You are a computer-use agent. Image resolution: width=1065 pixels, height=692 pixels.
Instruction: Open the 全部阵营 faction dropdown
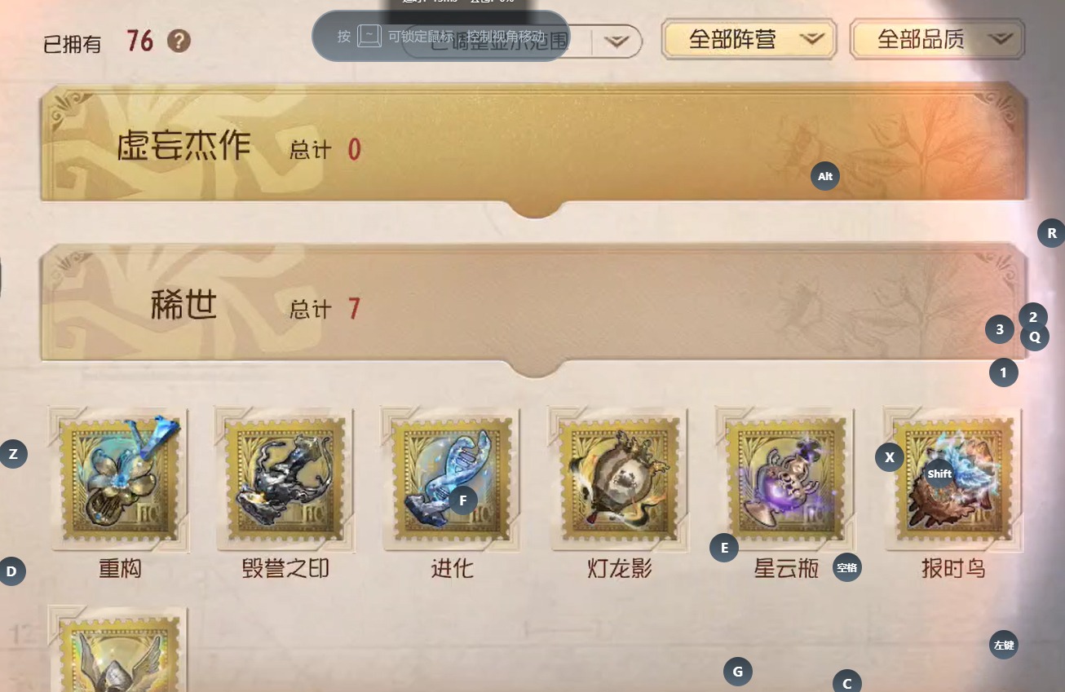click(x=749, y=40)
